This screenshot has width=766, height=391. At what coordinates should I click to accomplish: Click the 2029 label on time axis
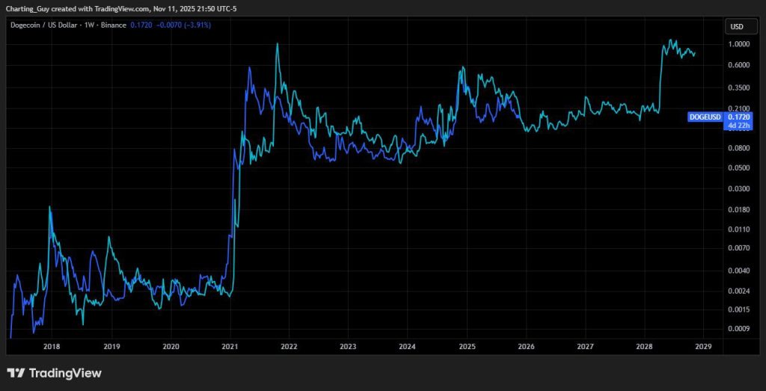[x=702, y=346]
